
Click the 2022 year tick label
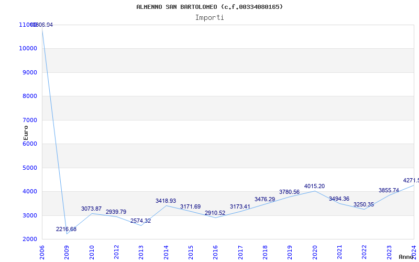click(364, 253)
